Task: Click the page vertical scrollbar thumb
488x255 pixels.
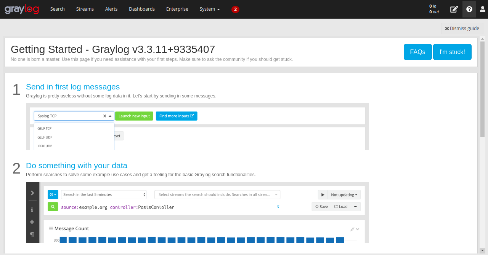Action: (x=483, y=89)
